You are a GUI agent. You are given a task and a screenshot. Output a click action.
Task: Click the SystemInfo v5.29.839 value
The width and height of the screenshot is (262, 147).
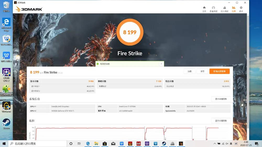click(x=190, y=111)
